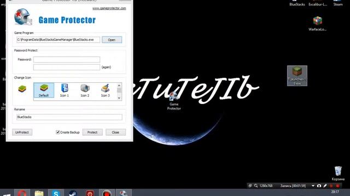Focus the first Password field
Screen dimensions: 350x196
coord(67,59)
